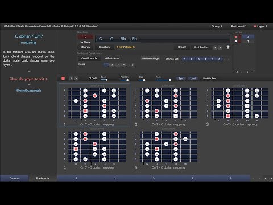Select fretboard tab 1 in bottom bar
This screenshot has height=205, width=273.
(x=76, y=178)
